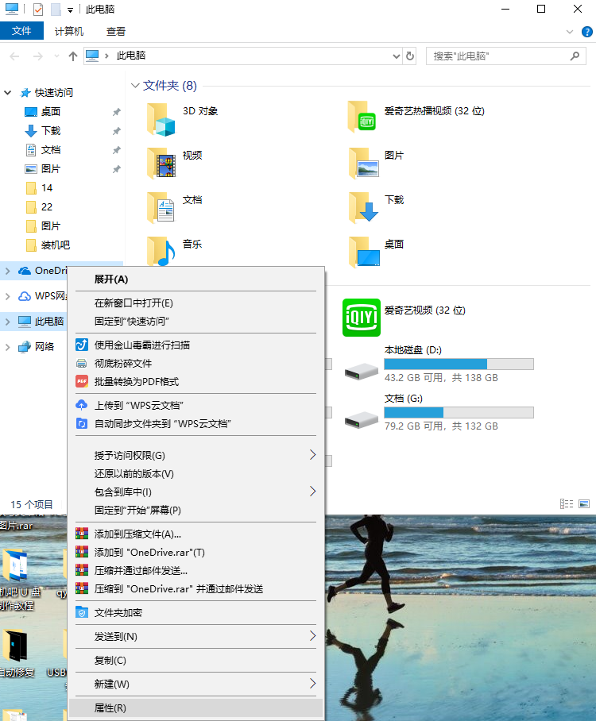
Task: Open the 音乐 folder
Action: tap(161, 251)
